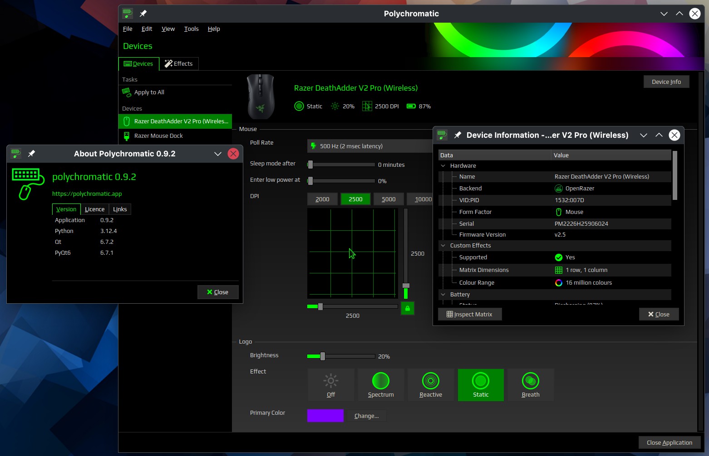Screen dimensions: 709x456
Task: Click Close in the Device Information window
Action: 659,314
